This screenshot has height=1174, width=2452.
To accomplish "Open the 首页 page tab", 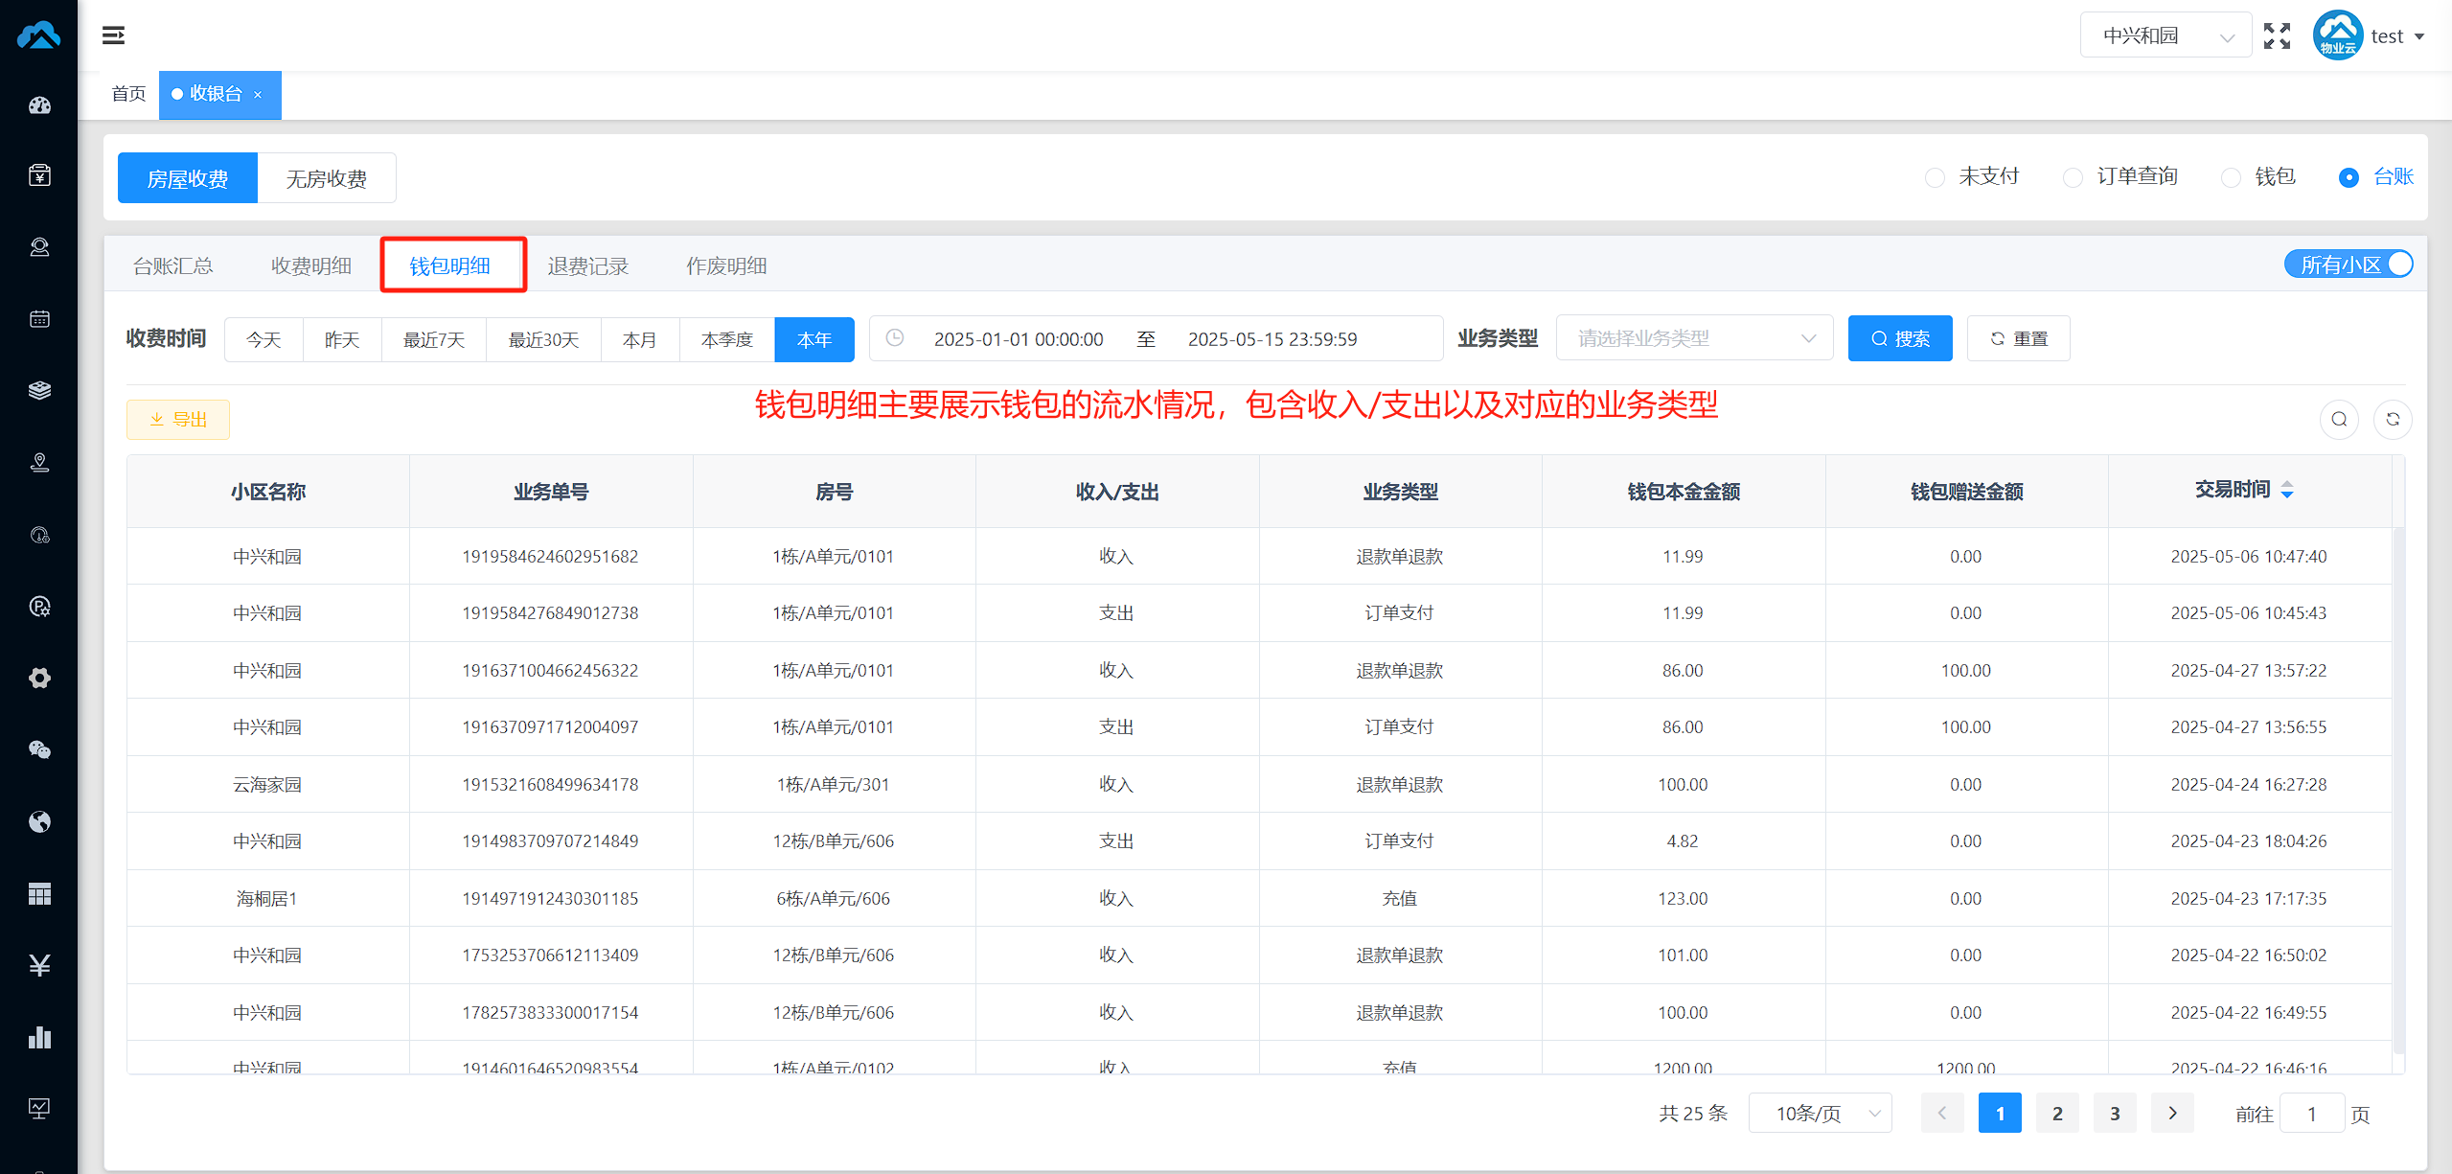I will pos(128,94).
